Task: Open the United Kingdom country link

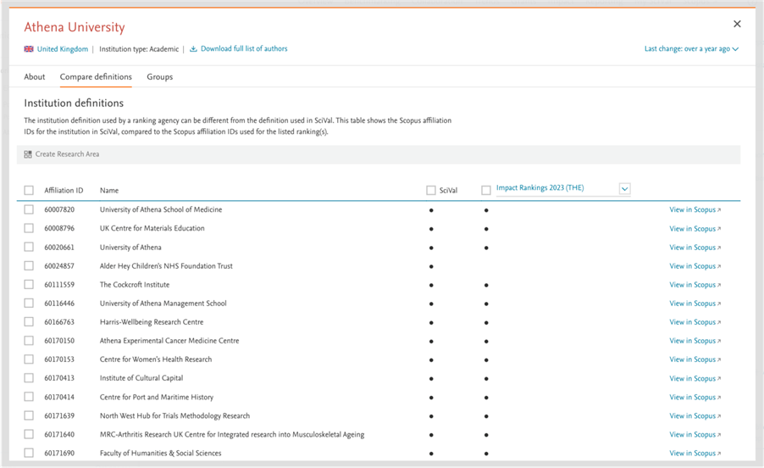Action: pyautogui.click(x=63, y=49)
